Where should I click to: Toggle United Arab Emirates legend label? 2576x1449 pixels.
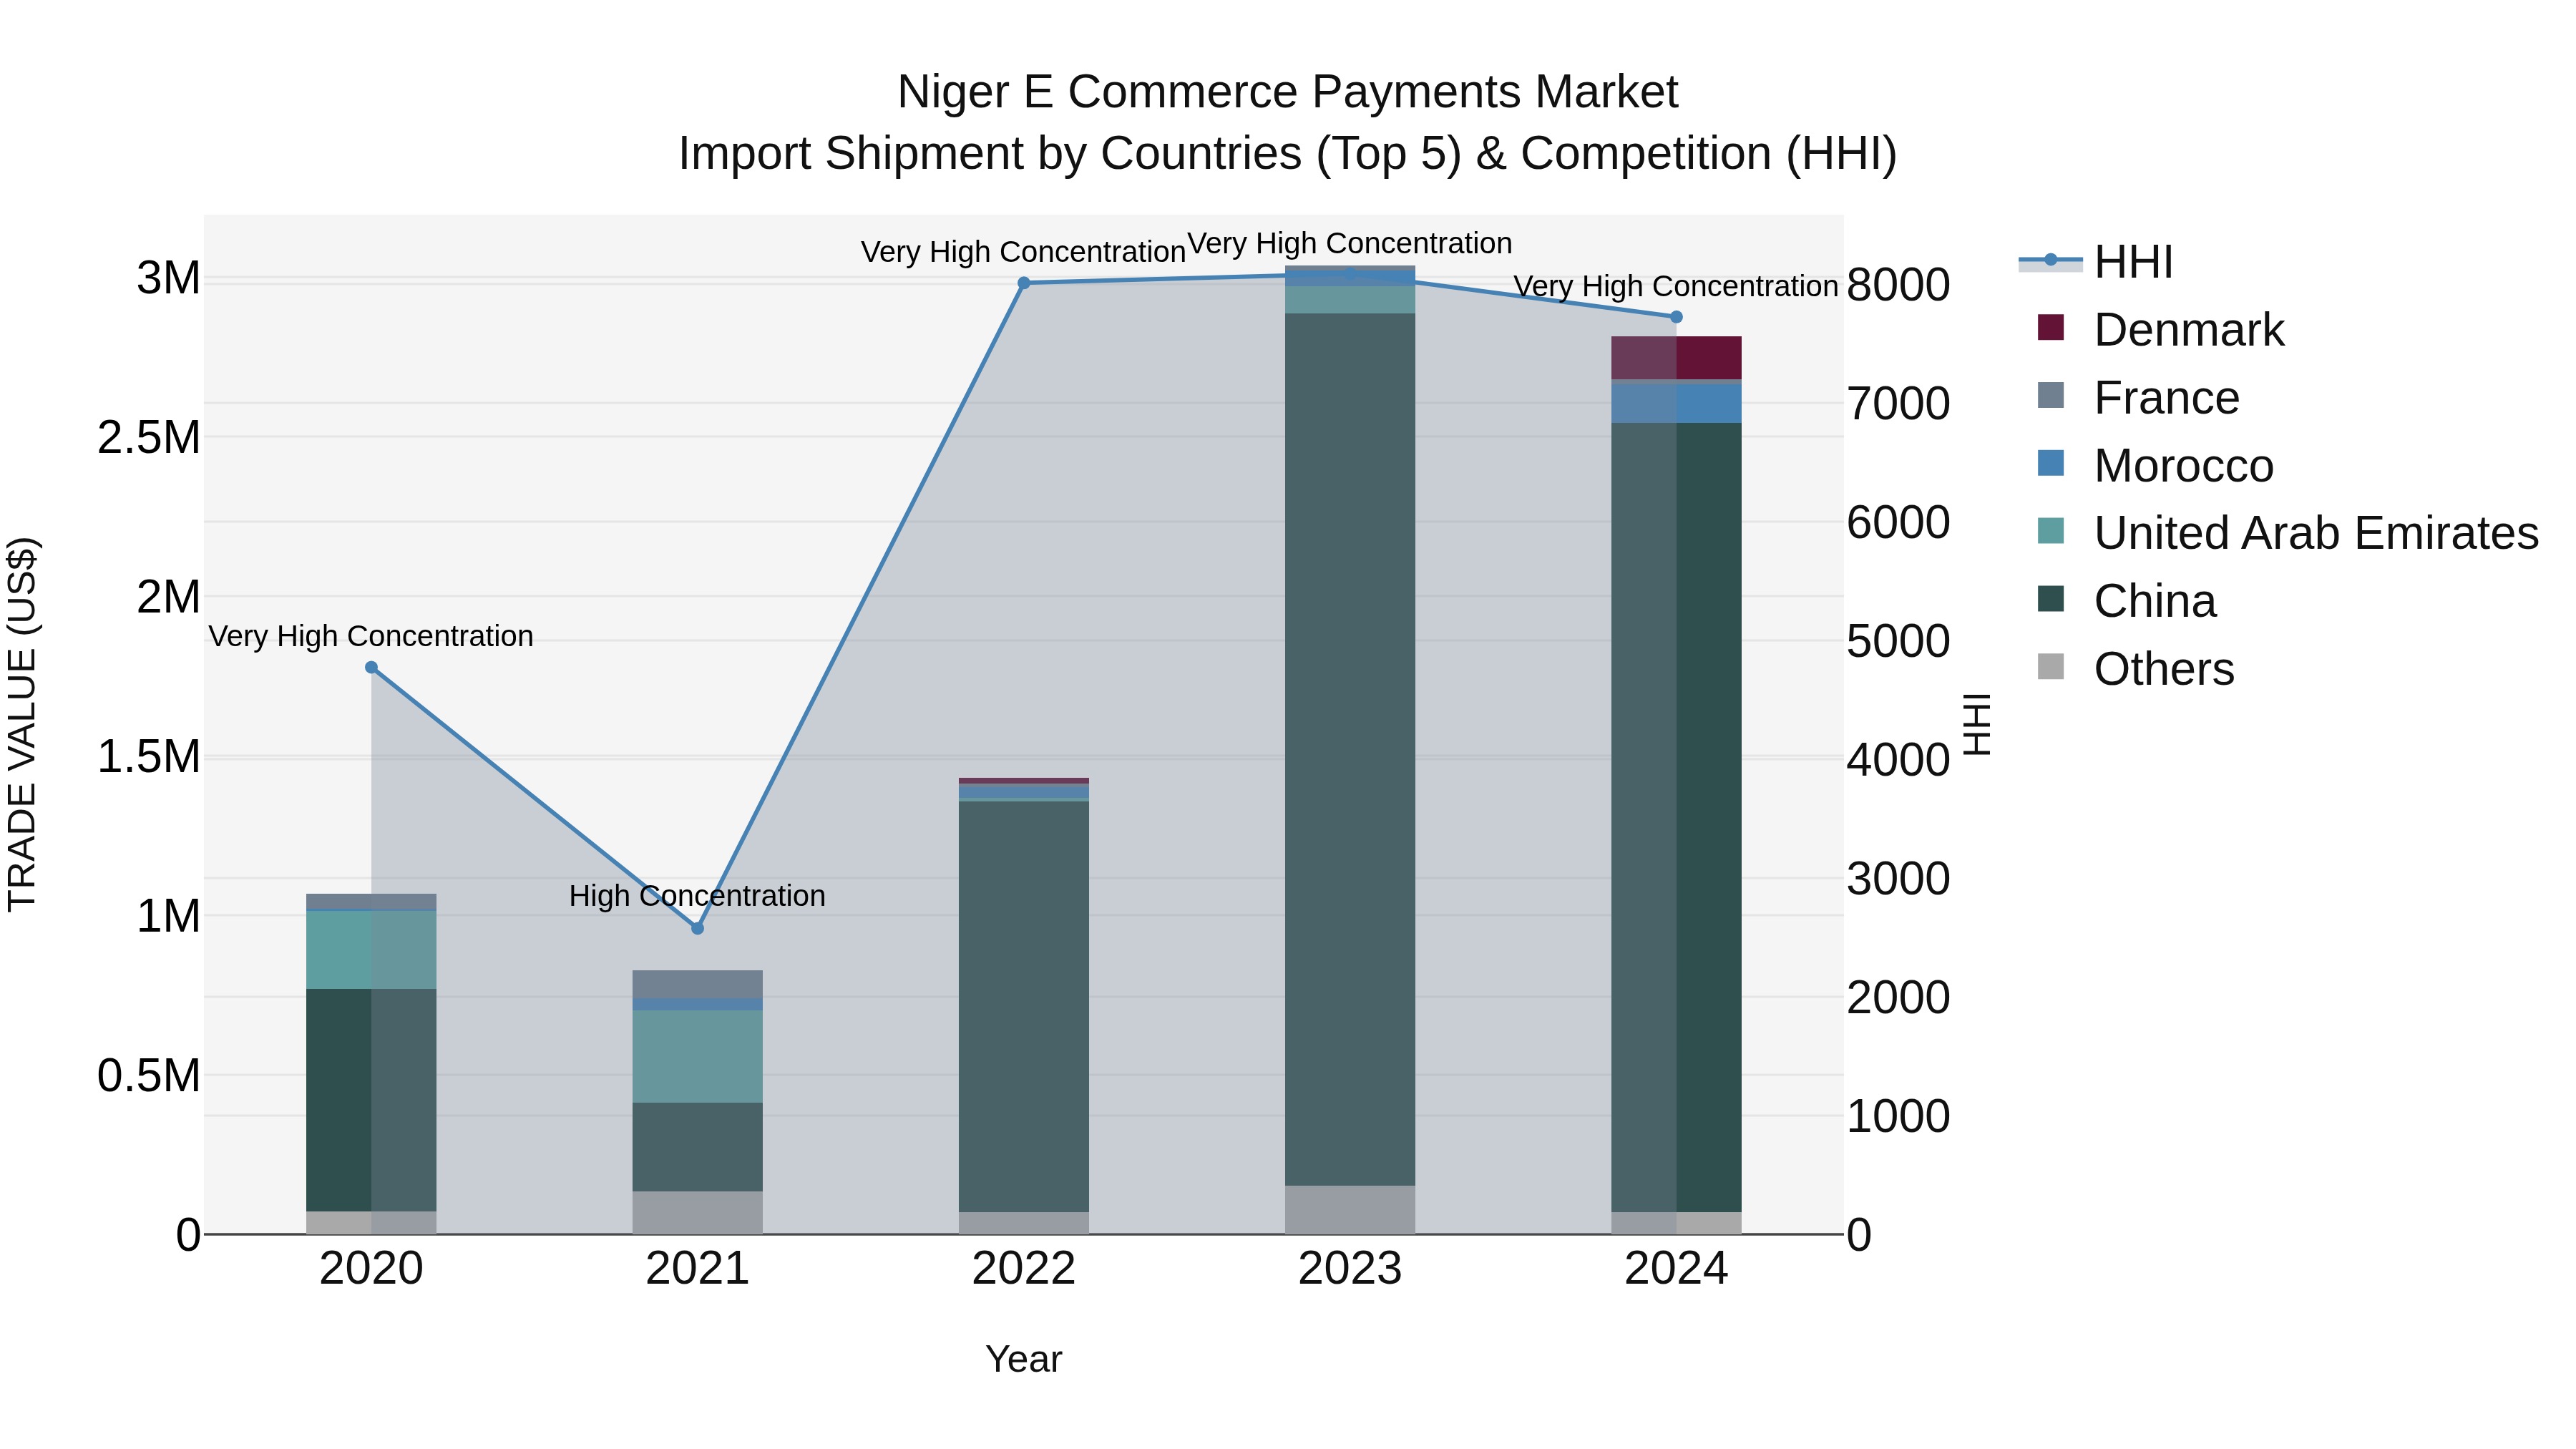point(2316,533)
